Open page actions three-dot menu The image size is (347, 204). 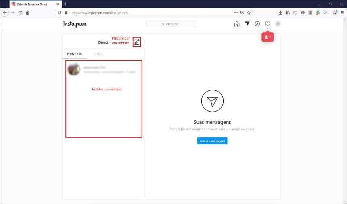(x=236, y=12)
